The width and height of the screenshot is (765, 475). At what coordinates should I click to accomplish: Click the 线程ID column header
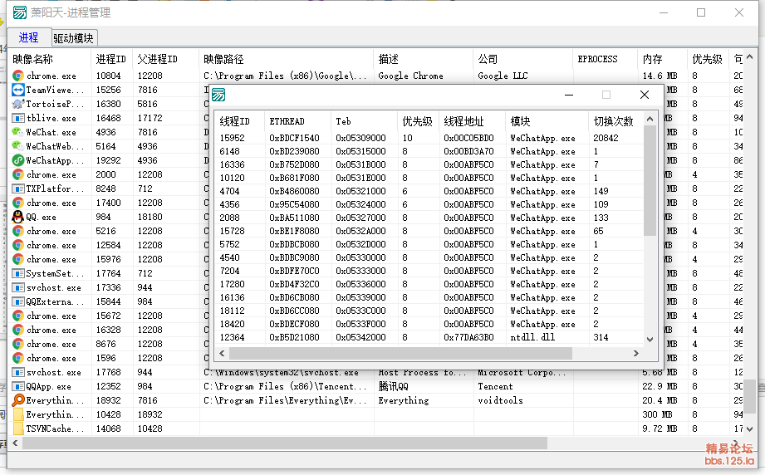(x=237, y=121)
